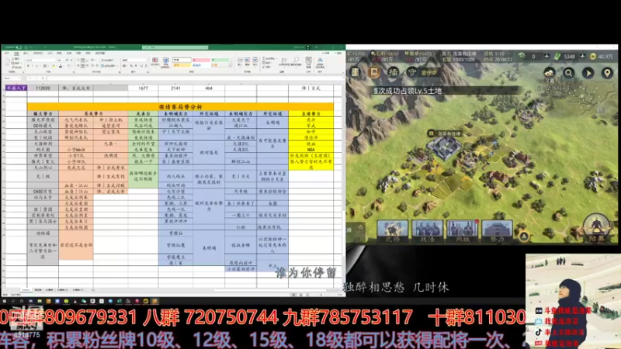
Task: Select the main city building on the map
Action: (x=444, y=147)
